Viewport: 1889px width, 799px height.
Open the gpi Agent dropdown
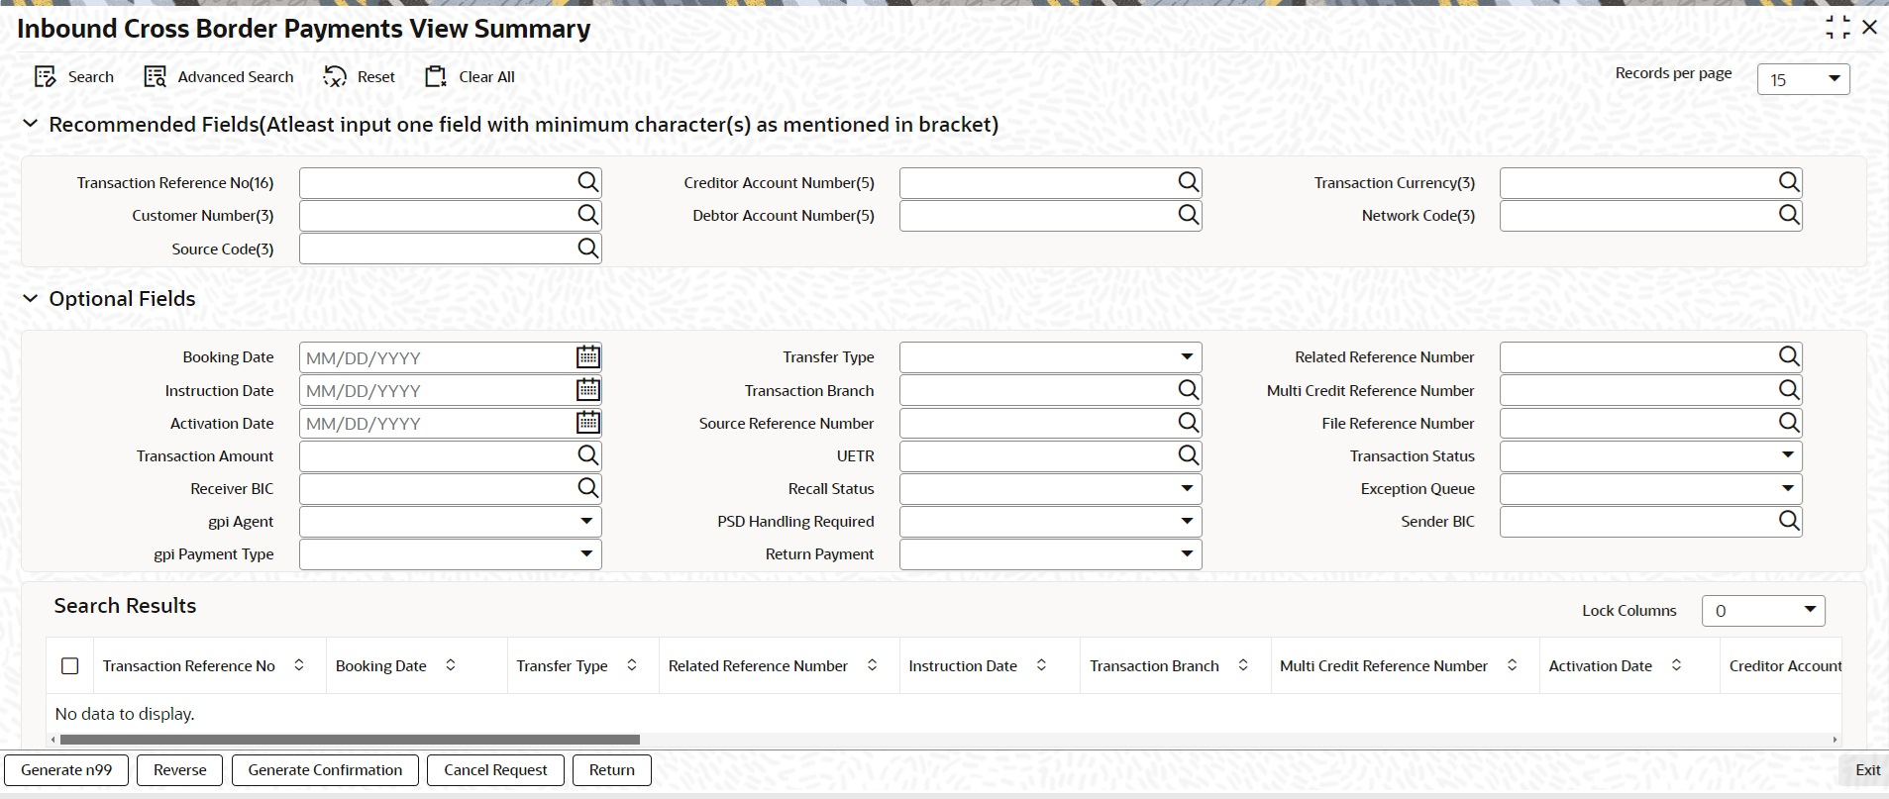tap(450, 521)
